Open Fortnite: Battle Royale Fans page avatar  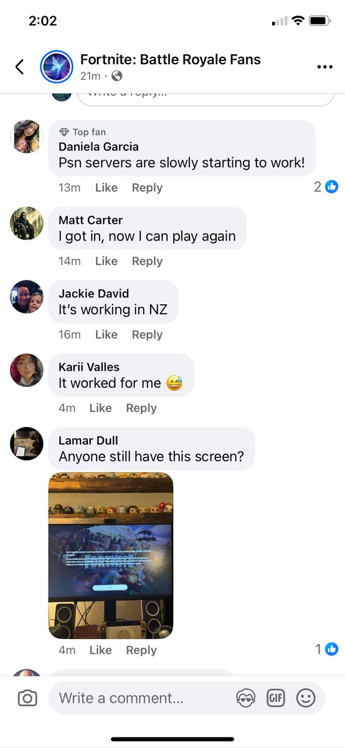(x=57, y=67)
